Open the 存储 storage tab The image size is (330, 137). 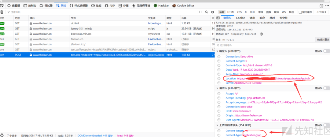123,6
